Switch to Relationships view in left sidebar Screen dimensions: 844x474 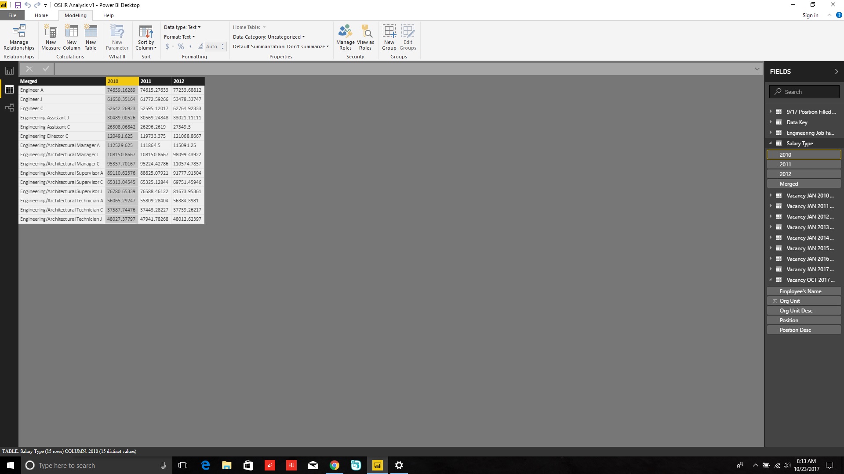(x=9, y=108)
